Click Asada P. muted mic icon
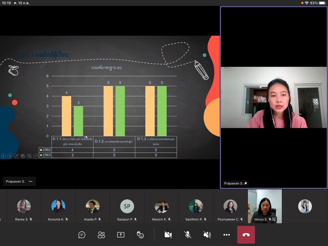 (100, 219)
